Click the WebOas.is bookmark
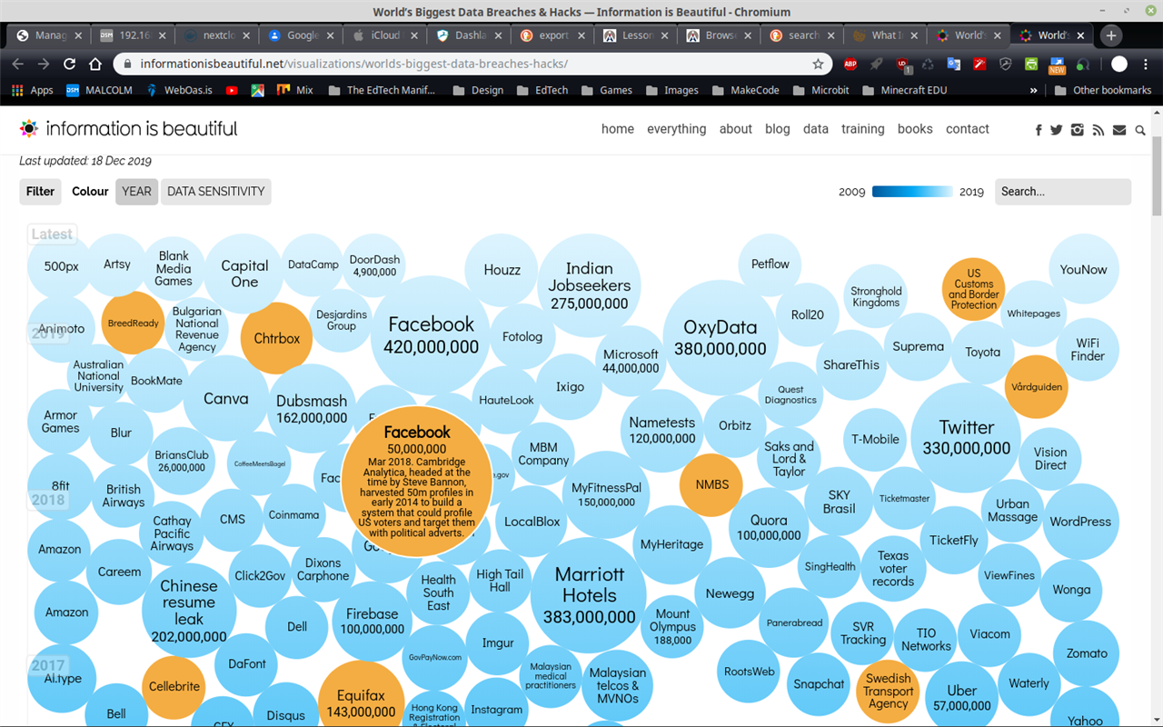Image resolution: width=1163 pixels, height=727 pixels. coord(179,90)
